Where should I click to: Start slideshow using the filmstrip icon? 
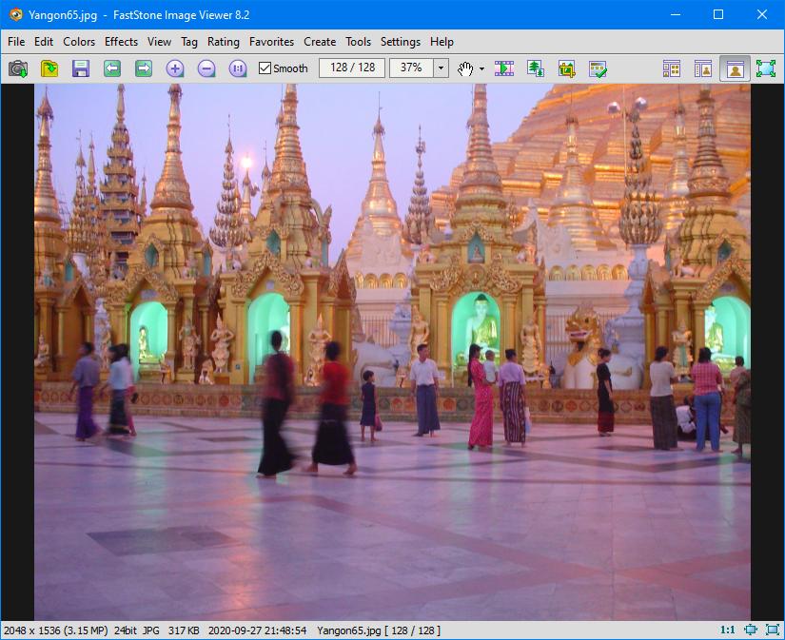(504, 68)
